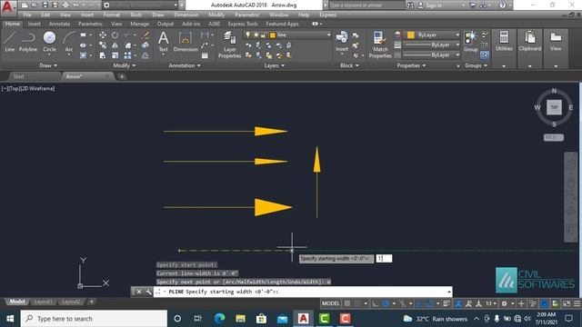Toggle Polar tracking in status bar
Screen dimensions: 582x327
(x=386, y=303)
